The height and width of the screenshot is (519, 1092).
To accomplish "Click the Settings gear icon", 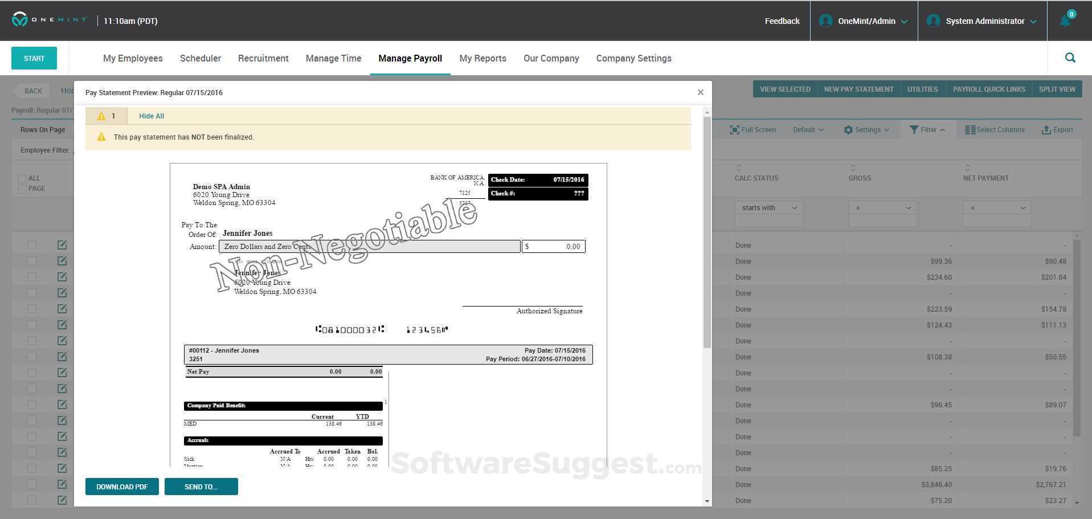I will click(x=848, y=130).
